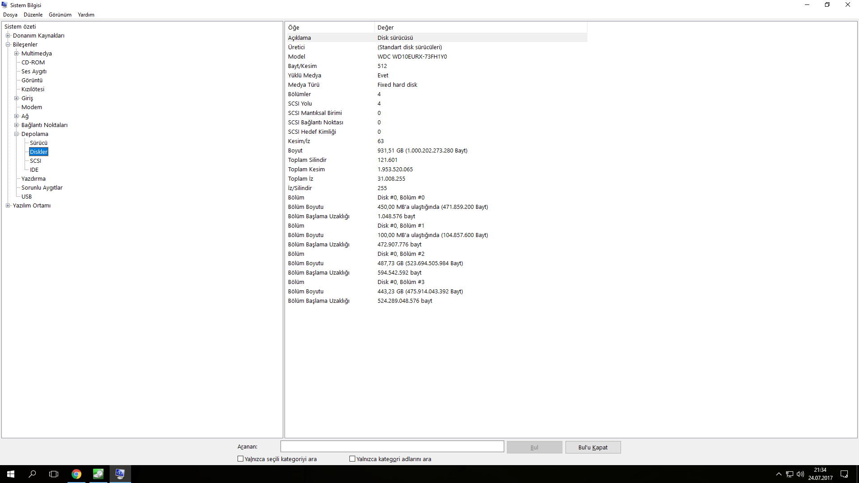Viewport: 859px width, 483px height.
Task: Click the Bul'u Kapat button
Action: 593,447
